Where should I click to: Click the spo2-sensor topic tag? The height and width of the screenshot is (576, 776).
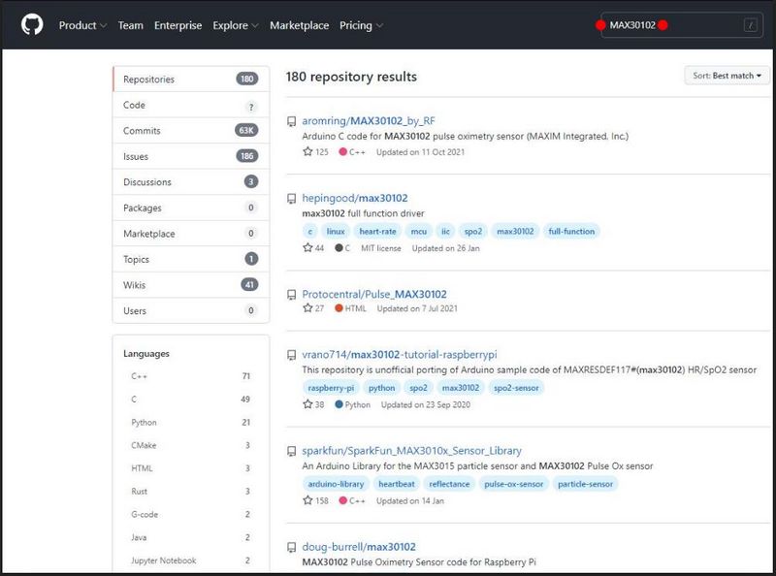pos(516,388)
